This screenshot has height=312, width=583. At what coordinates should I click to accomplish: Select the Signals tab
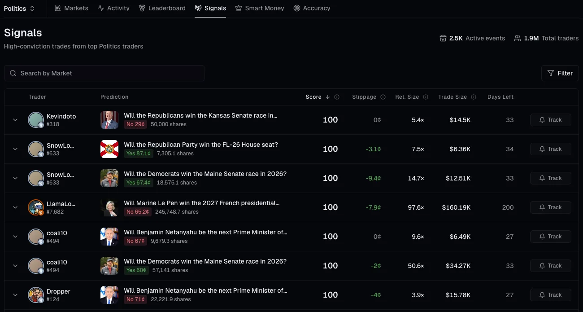tap(210, 8)
